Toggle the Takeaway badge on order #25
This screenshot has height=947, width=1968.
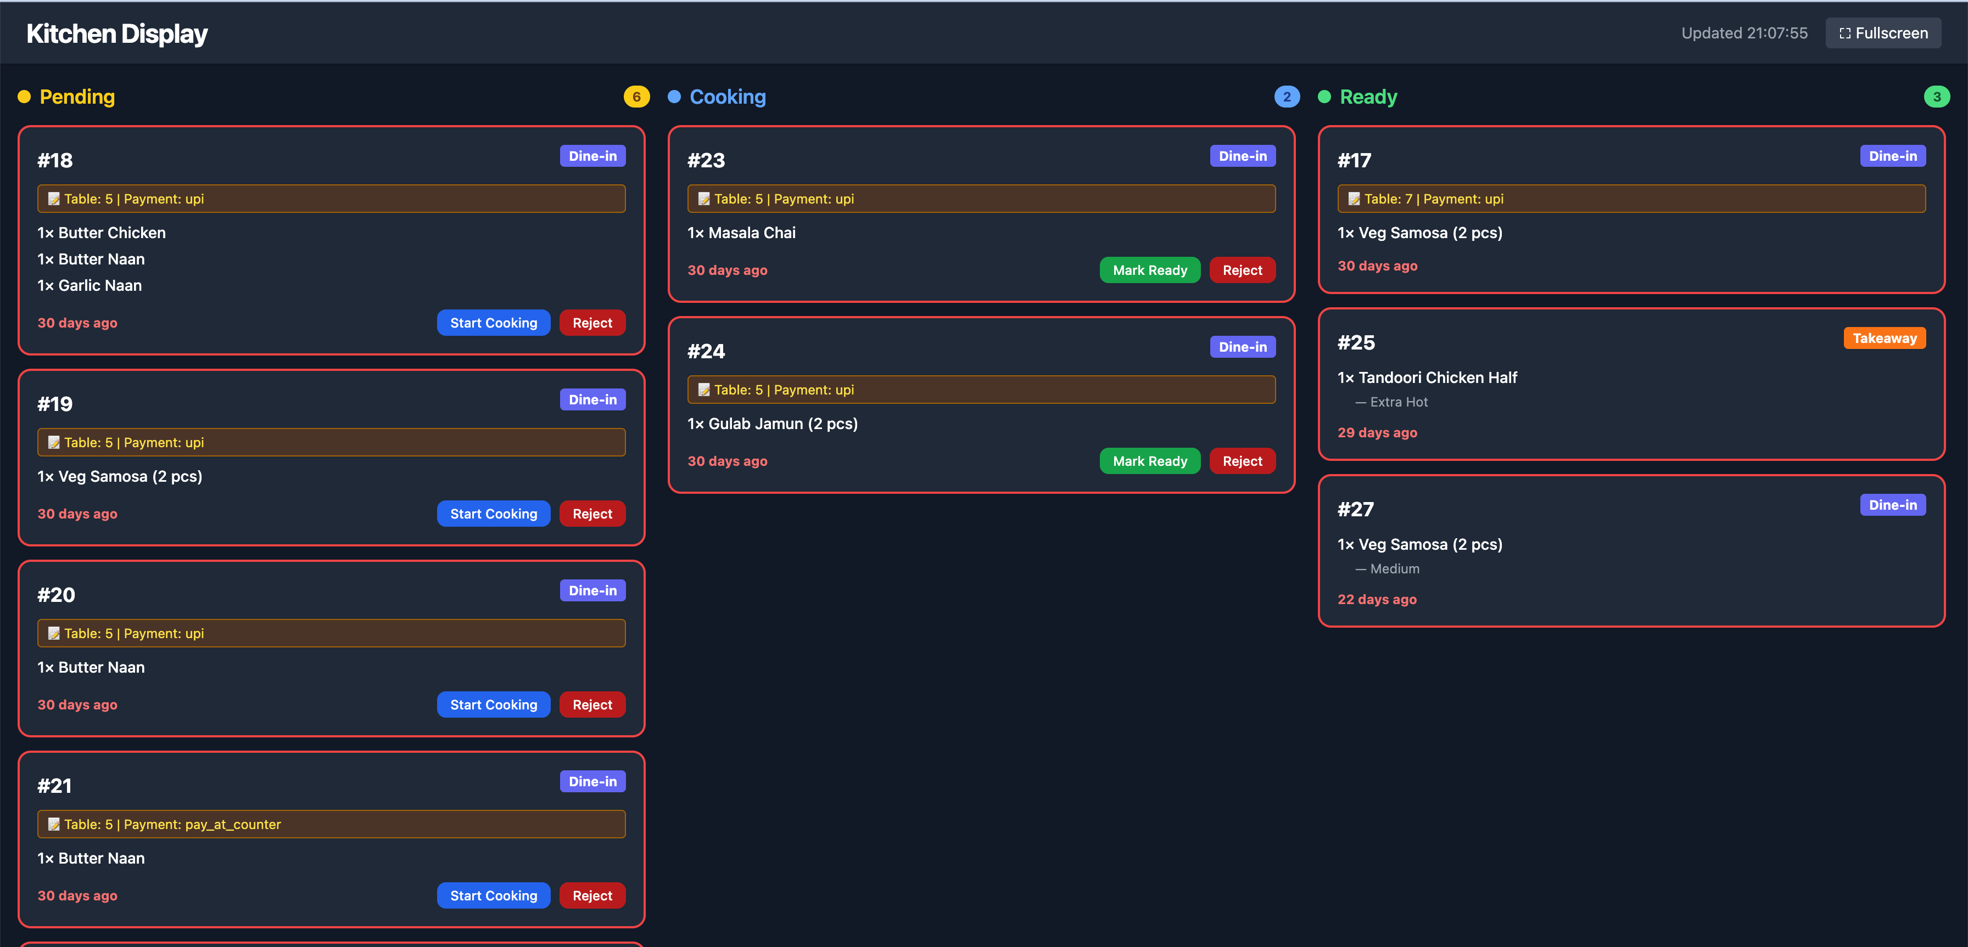pos(1885,337)
